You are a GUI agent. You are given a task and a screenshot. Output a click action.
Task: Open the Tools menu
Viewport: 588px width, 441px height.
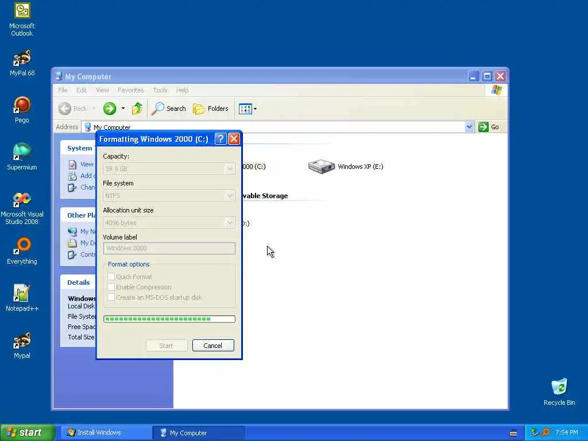[x=160, y=90]
